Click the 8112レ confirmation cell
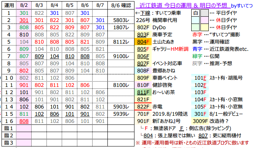This screenshot has width=256, height=148. (121, 42)
